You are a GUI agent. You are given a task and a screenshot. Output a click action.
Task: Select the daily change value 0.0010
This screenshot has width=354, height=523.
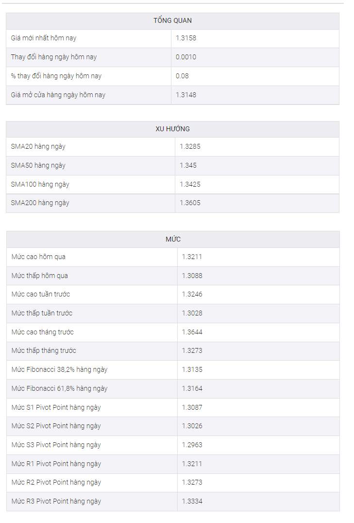click(x=186, y=57)
